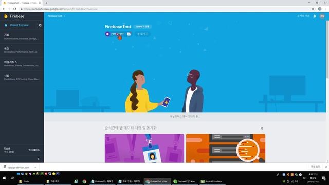
Task: Open Task View on the taskbar
Action: 12,178
